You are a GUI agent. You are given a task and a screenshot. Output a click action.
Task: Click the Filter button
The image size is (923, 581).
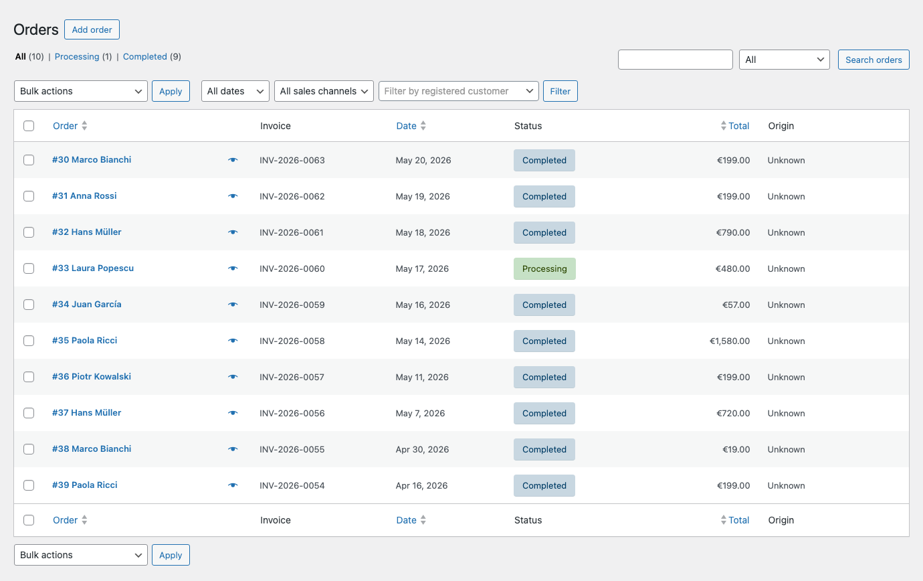tap(560, 91)
